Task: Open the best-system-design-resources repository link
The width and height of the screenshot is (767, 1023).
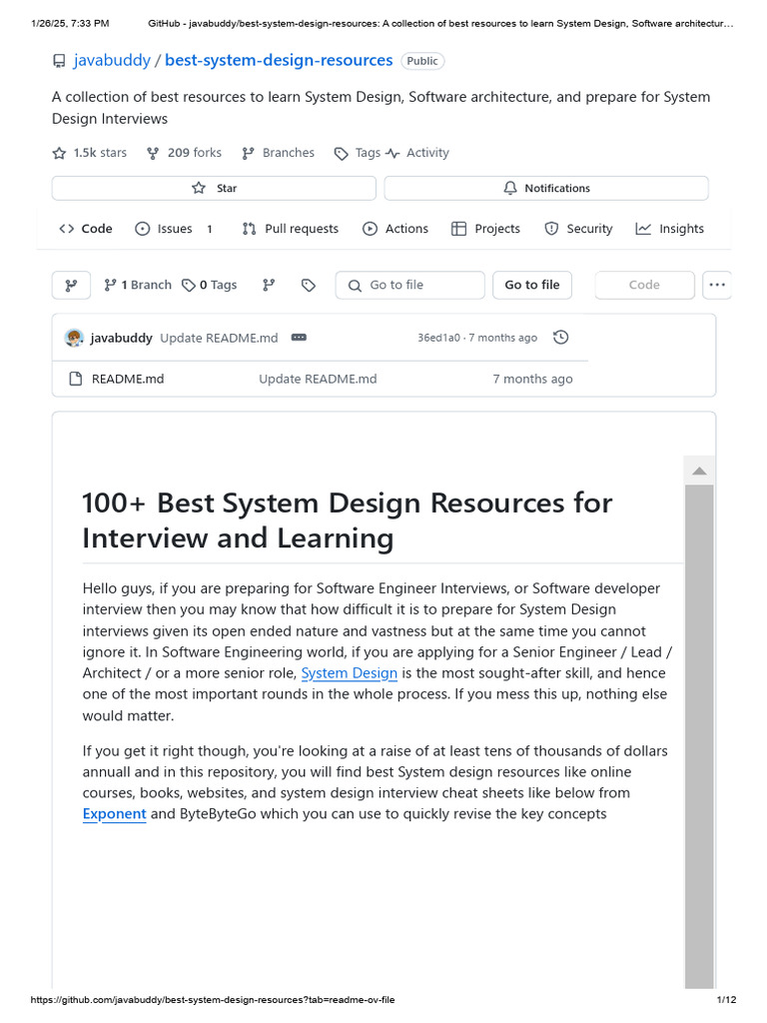Action: tap(279, 60)
